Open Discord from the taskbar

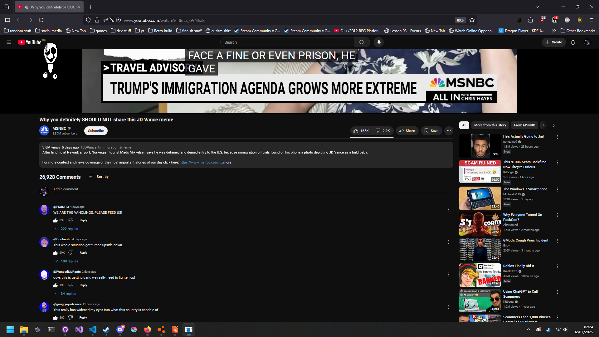coord(120,330)
